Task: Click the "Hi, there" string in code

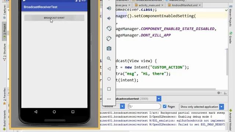Action: 153,74
